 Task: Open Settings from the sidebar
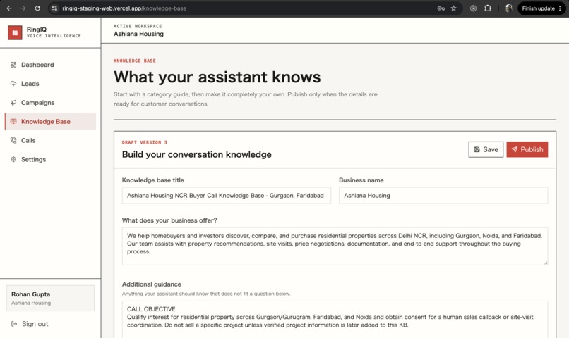coord(50,159)
